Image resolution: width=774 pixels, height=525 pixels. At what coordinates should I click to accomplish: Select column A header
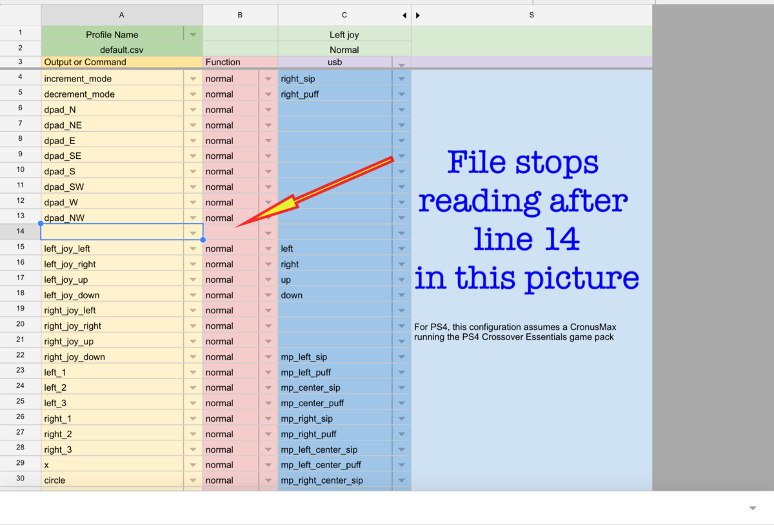121,14
